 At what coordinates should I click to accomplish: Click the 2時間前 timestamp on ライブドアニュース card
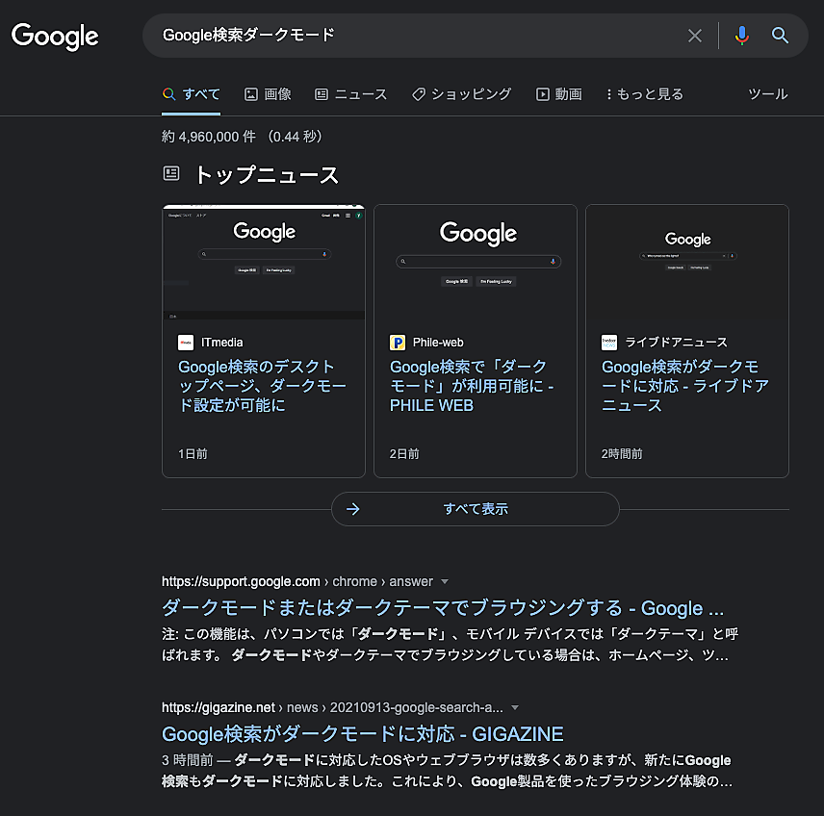622,454
